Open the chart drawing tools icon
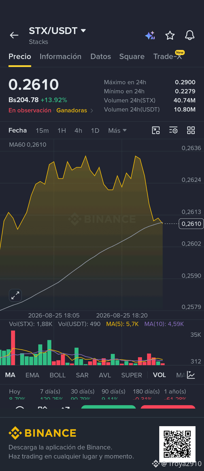 pyautogui.click(x=156, y=130)
